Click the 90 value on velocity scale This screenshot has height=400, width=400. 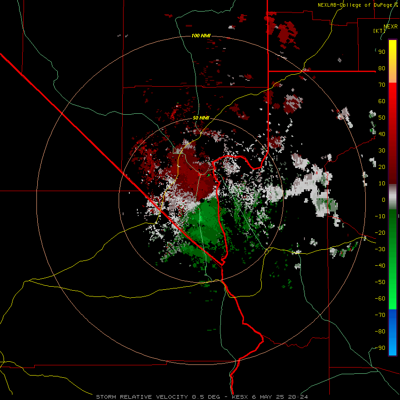[382, 52]
